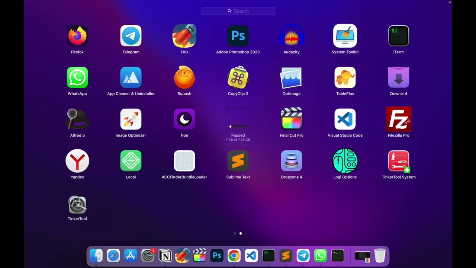The image size is (476, 268).
Task: Launch Adobe Photoshop 2023 from Launchpad grid
Action: point(238,36)
